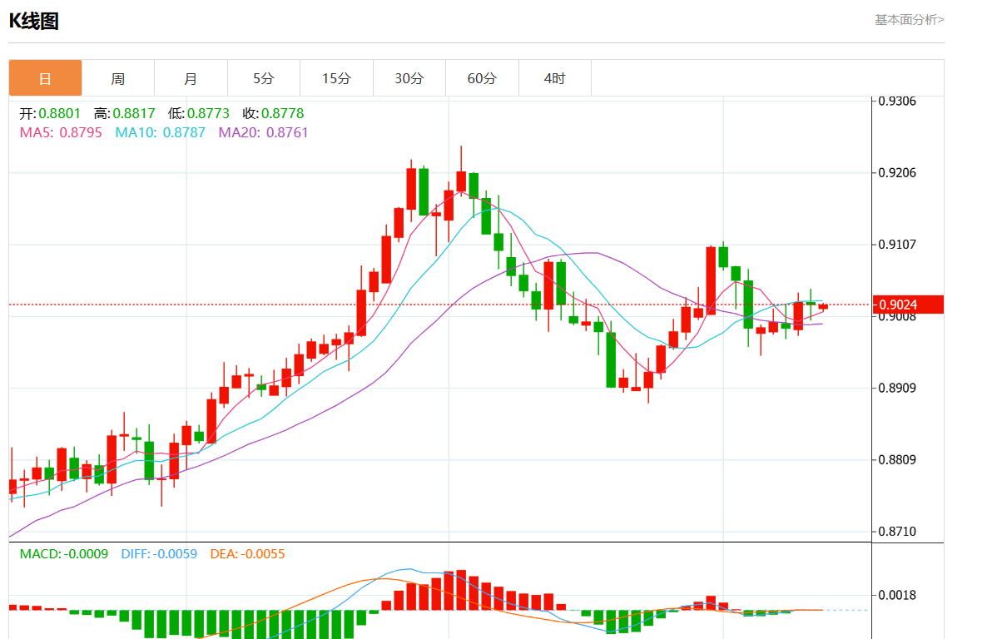Select the 日 daily chart tab
This screenshot has width=987, height=639.
(45, 78)
